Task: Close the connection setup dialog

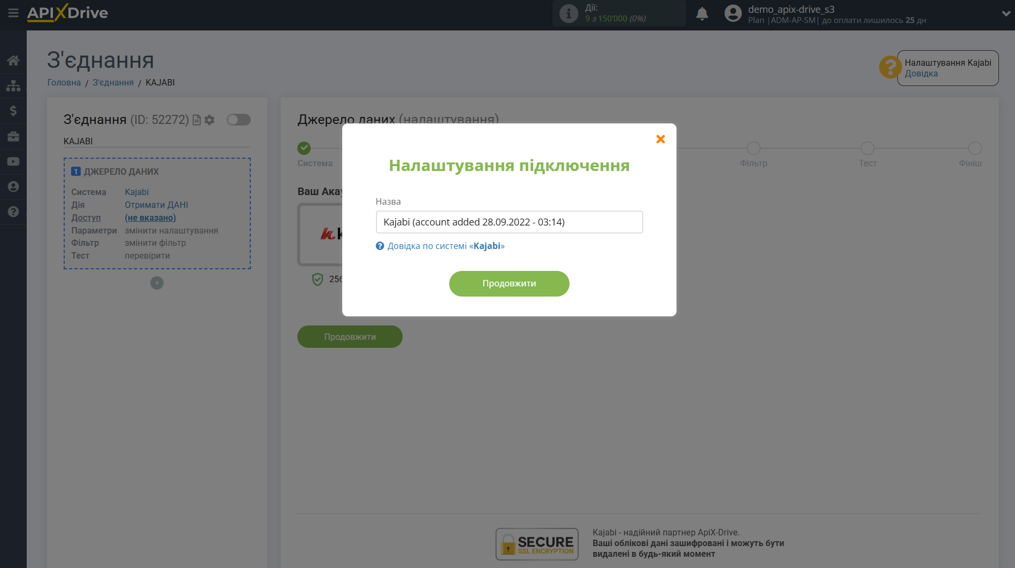Action: (x=660, y=139)
